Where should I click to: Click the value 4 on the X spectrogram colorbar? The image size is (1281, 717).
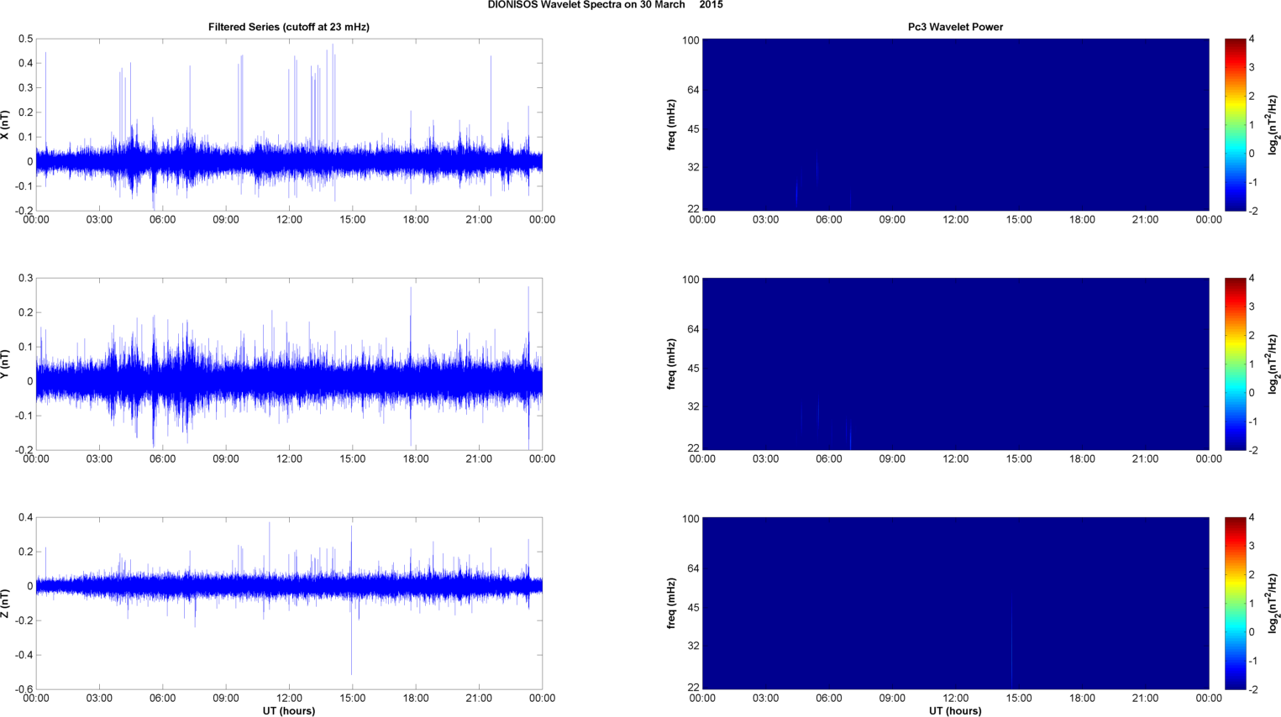pyautogui.click(x=1252, y=39)
